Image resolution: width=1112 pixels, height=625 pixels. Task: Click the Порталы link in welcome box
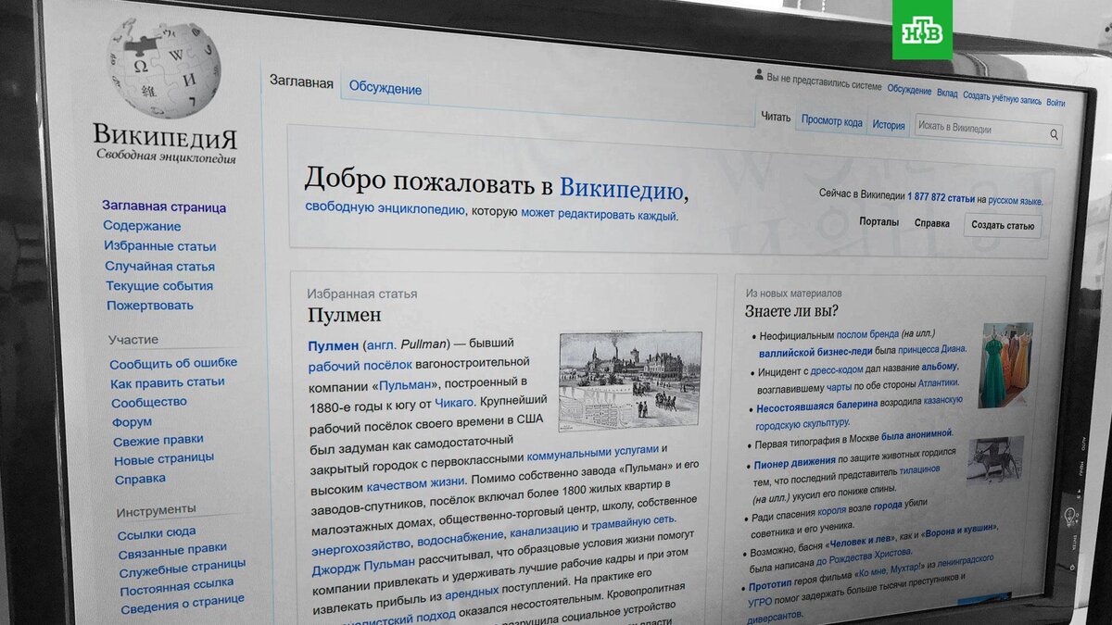pos(878,222)
